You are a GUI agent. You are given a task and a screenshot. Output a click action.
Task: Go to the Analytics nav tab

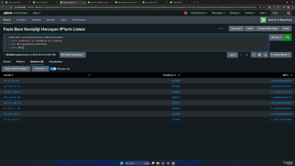point(21,20)
